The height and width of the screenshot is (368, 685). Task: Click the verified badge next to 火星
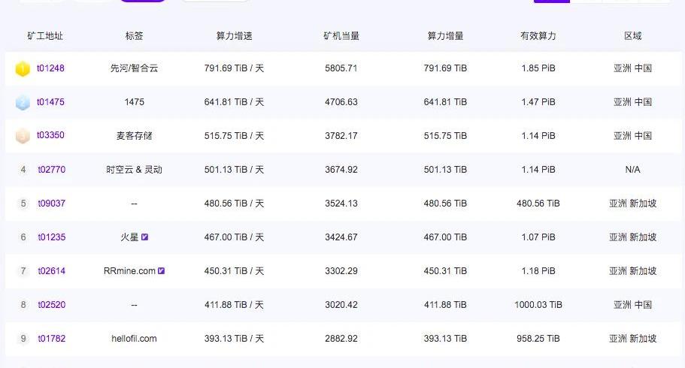tap(144, 237)
